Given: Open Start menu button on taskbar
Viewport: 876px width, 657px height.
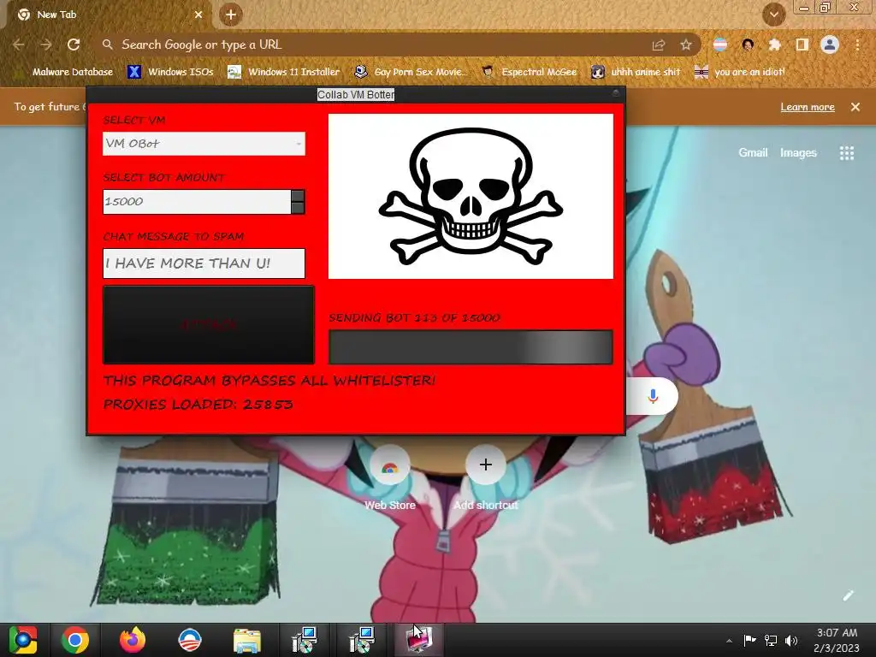Looking at the screenshot, I should coord(23,640).
